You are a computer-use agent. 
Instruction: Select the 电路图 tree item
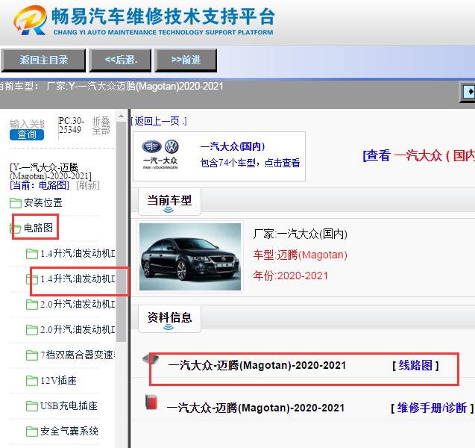(x=38, y=228)
